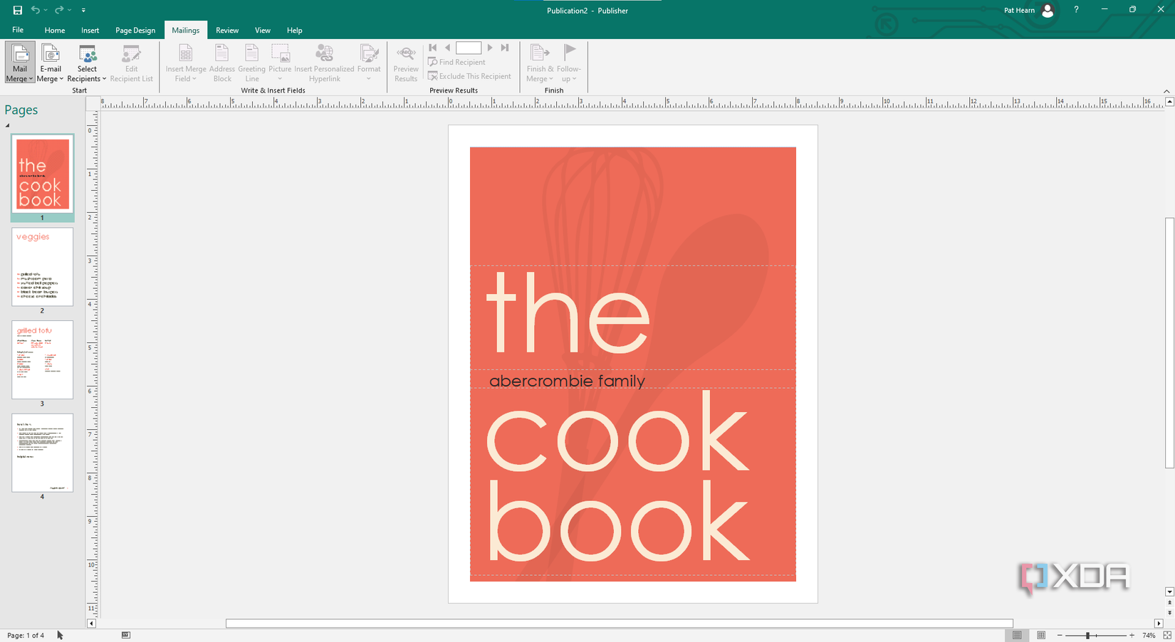Click Exclude This Recipient button
The image size is (1175, 642).
[470, 76]
